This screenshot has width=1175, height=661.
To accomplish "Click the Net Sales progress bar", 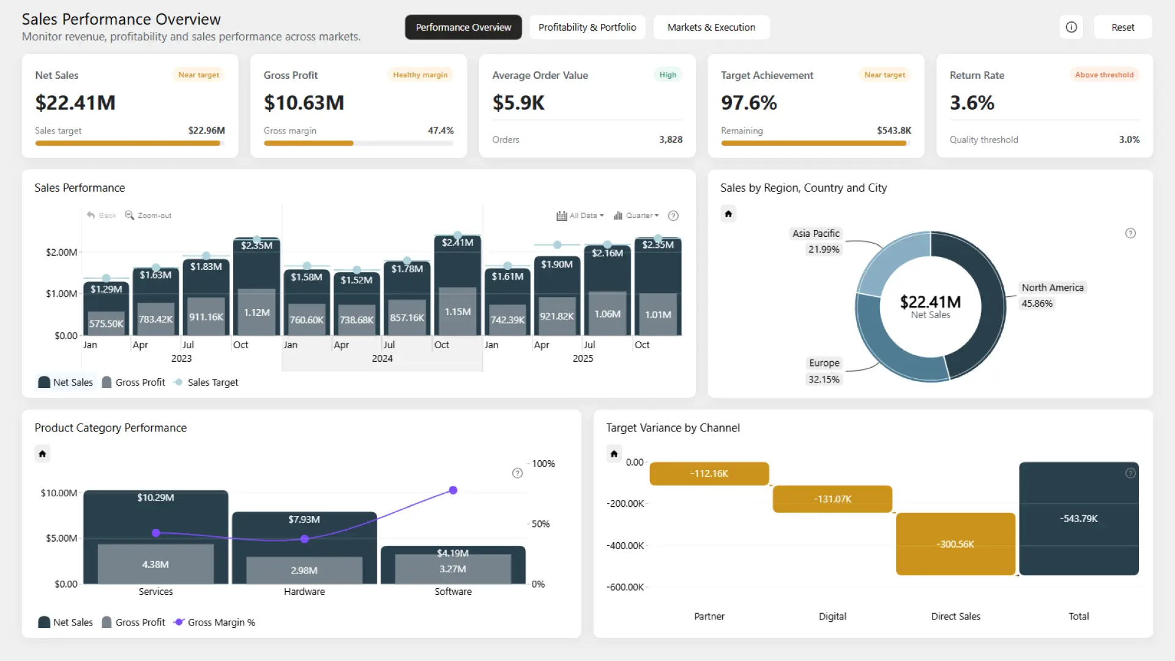I will pyautogui.click(x=130, y=143).
